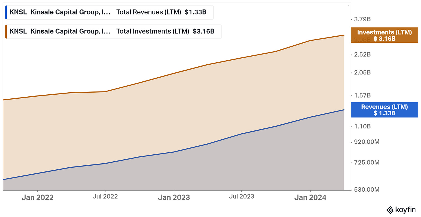The height and width of the screenshot is (217, 421).
Task: Click the 1.10B y-axis value
Action: point(362,126)
